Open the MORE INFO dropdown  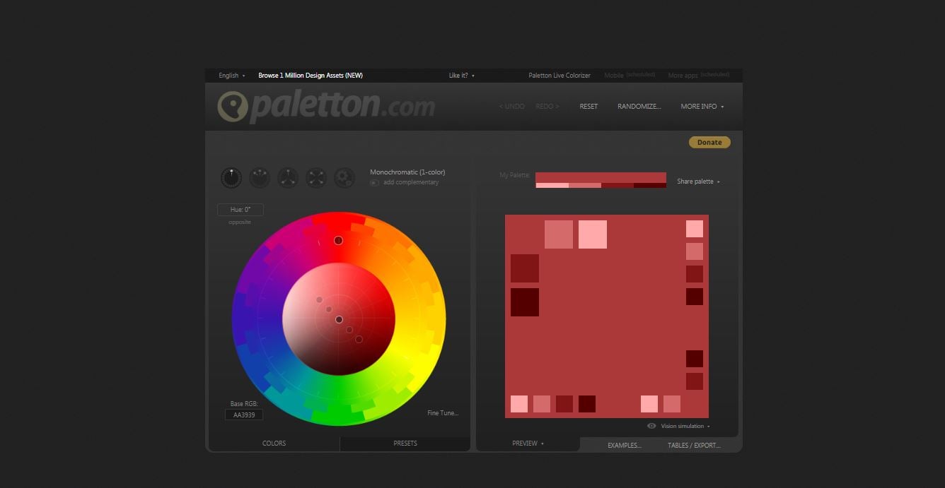tap(702, 107)
